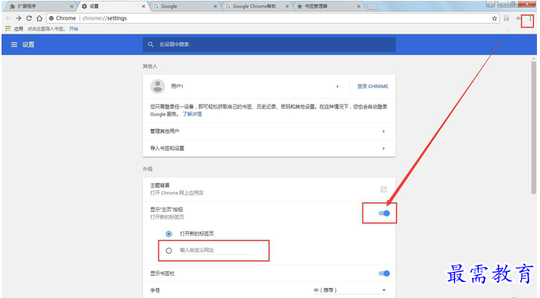Switch to the Google Chrome帮助 tab
Viewport: 540px width, 298px height.
[256, 6]
